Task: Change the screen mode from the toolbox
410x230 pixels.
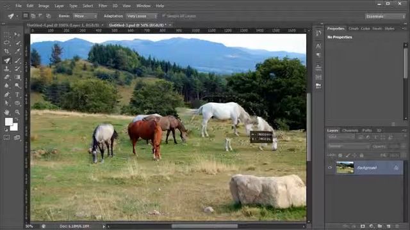Action: click(17, 137)
